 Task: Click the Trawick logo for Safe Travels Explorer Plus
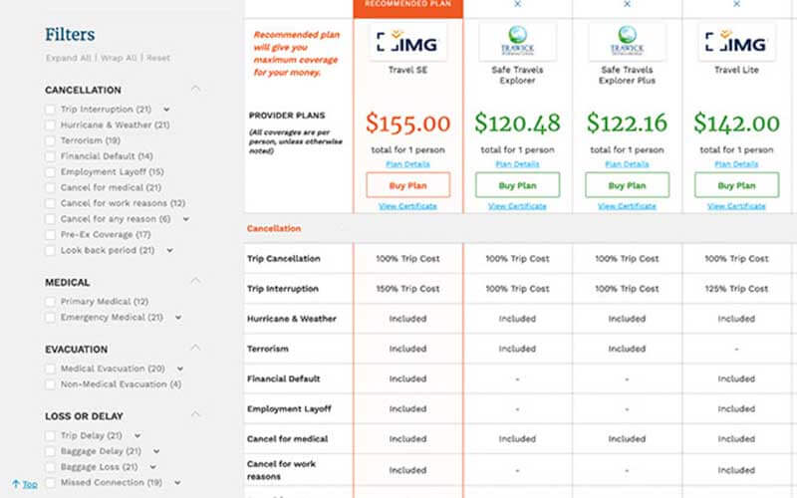click(627, 43)
